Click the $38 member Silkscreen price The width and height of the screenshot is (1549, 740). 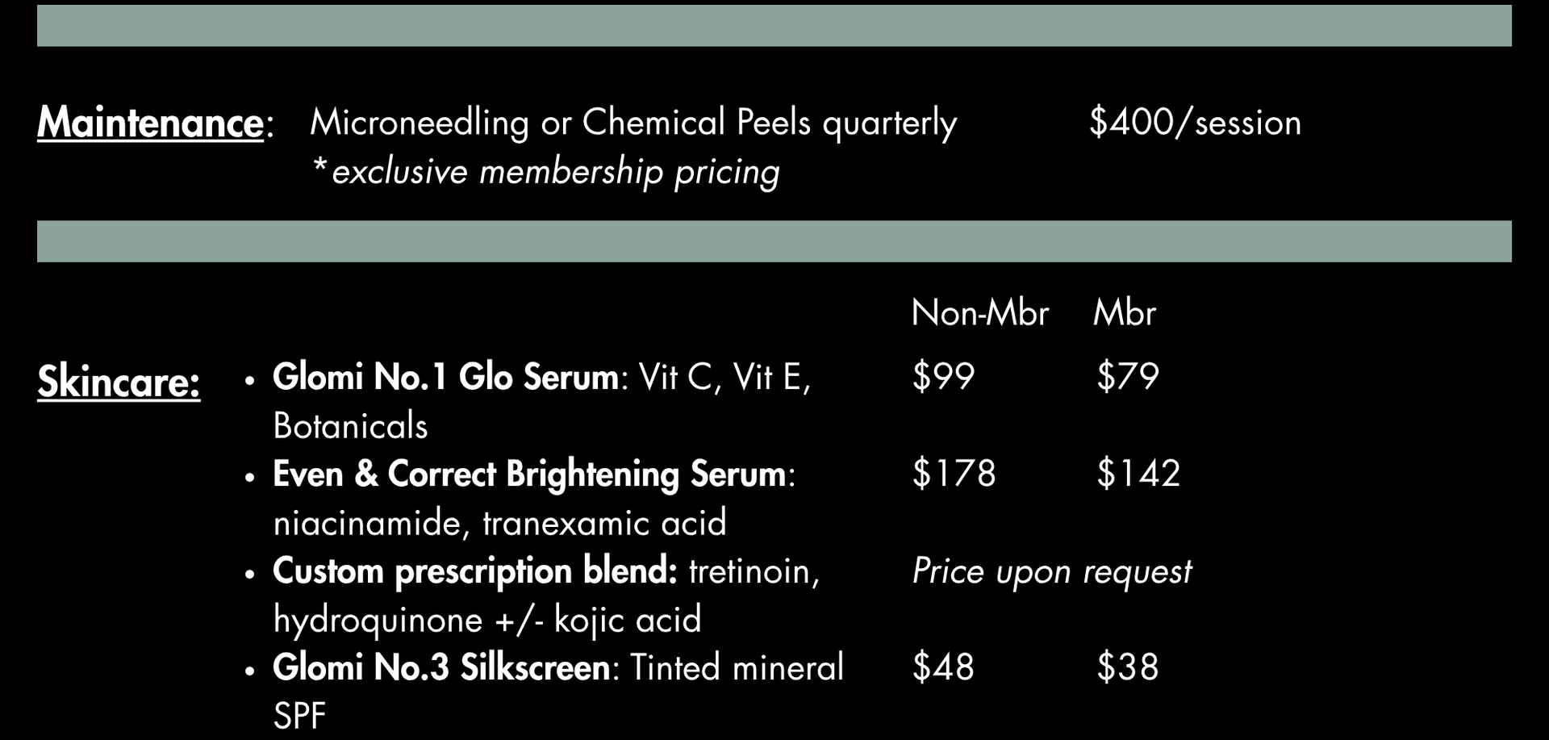[x=1127, y=667]
